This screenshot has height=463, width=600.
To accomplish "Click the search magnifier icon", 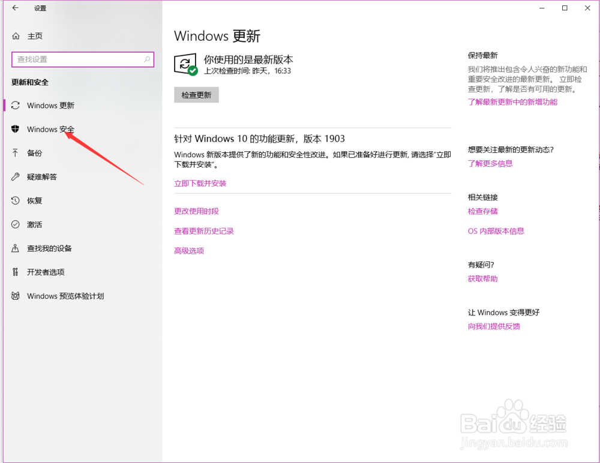I will coord(147,59).
